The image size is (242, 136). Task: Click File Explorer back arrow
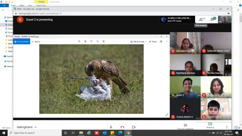pyautogui.click(x=3, y=10)
